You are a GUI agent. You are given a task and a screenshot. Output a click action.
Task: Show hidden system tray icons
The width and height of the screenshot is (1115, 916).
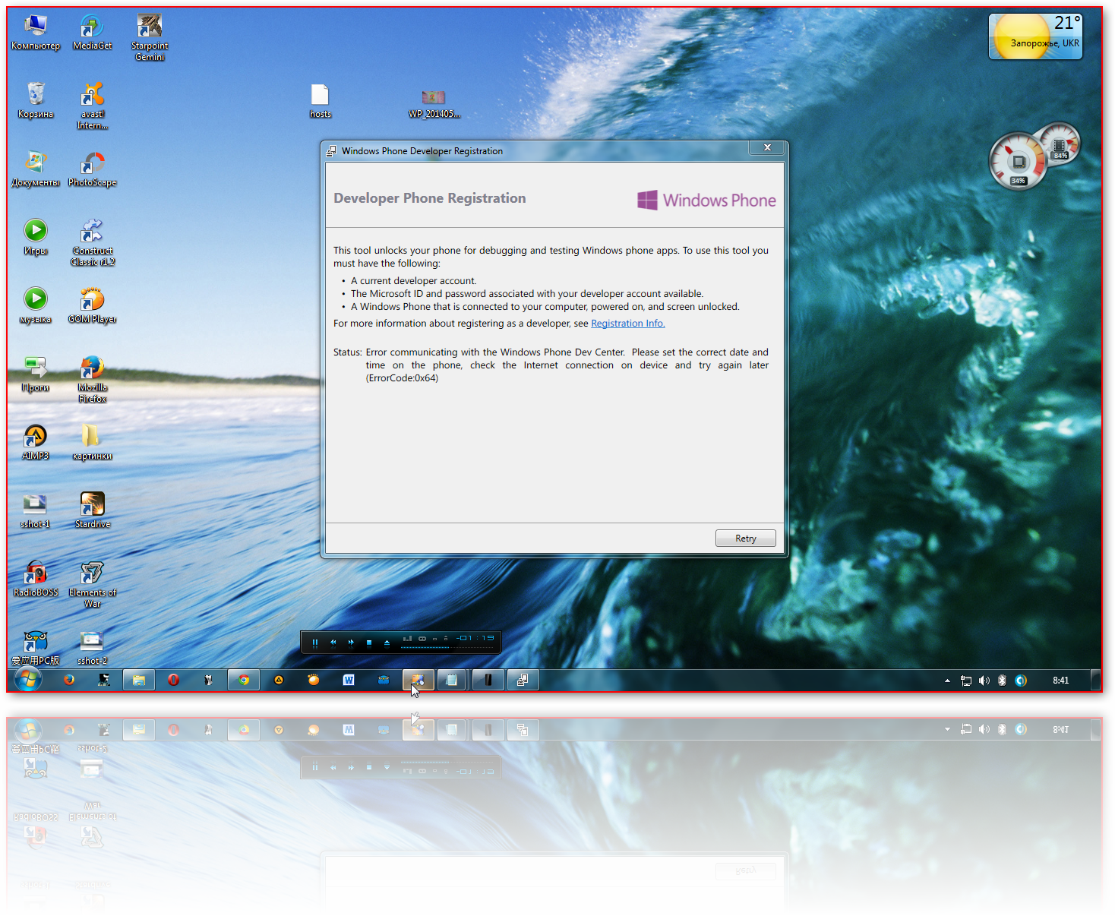pyautogui.click(x=947, y=681)
